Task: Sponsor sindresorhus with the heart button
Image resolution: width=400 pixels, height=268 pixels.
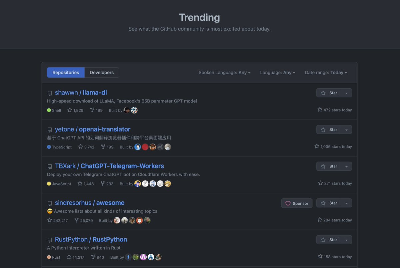Action: [297, 203]
